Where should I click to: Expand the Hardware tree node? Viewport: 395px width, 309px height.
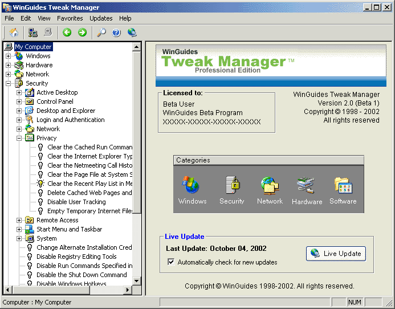[x=9, y=65]
